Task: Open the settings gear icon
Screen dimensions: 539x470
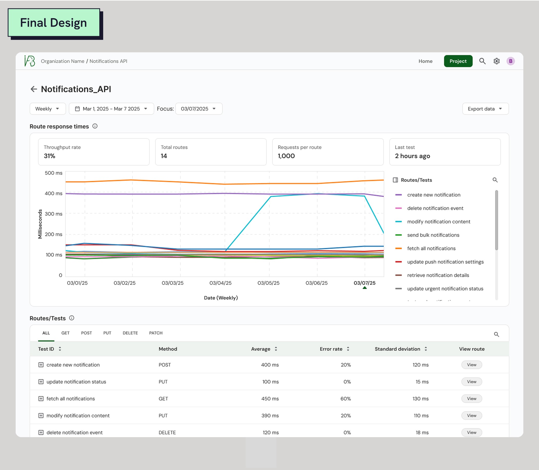Action: click(x=496, y=61)
